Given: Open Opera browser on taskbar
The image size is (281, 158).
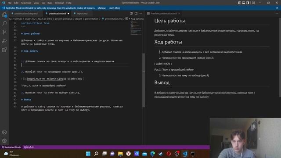Looking at the screenshot, I should [x=169, y=154].
